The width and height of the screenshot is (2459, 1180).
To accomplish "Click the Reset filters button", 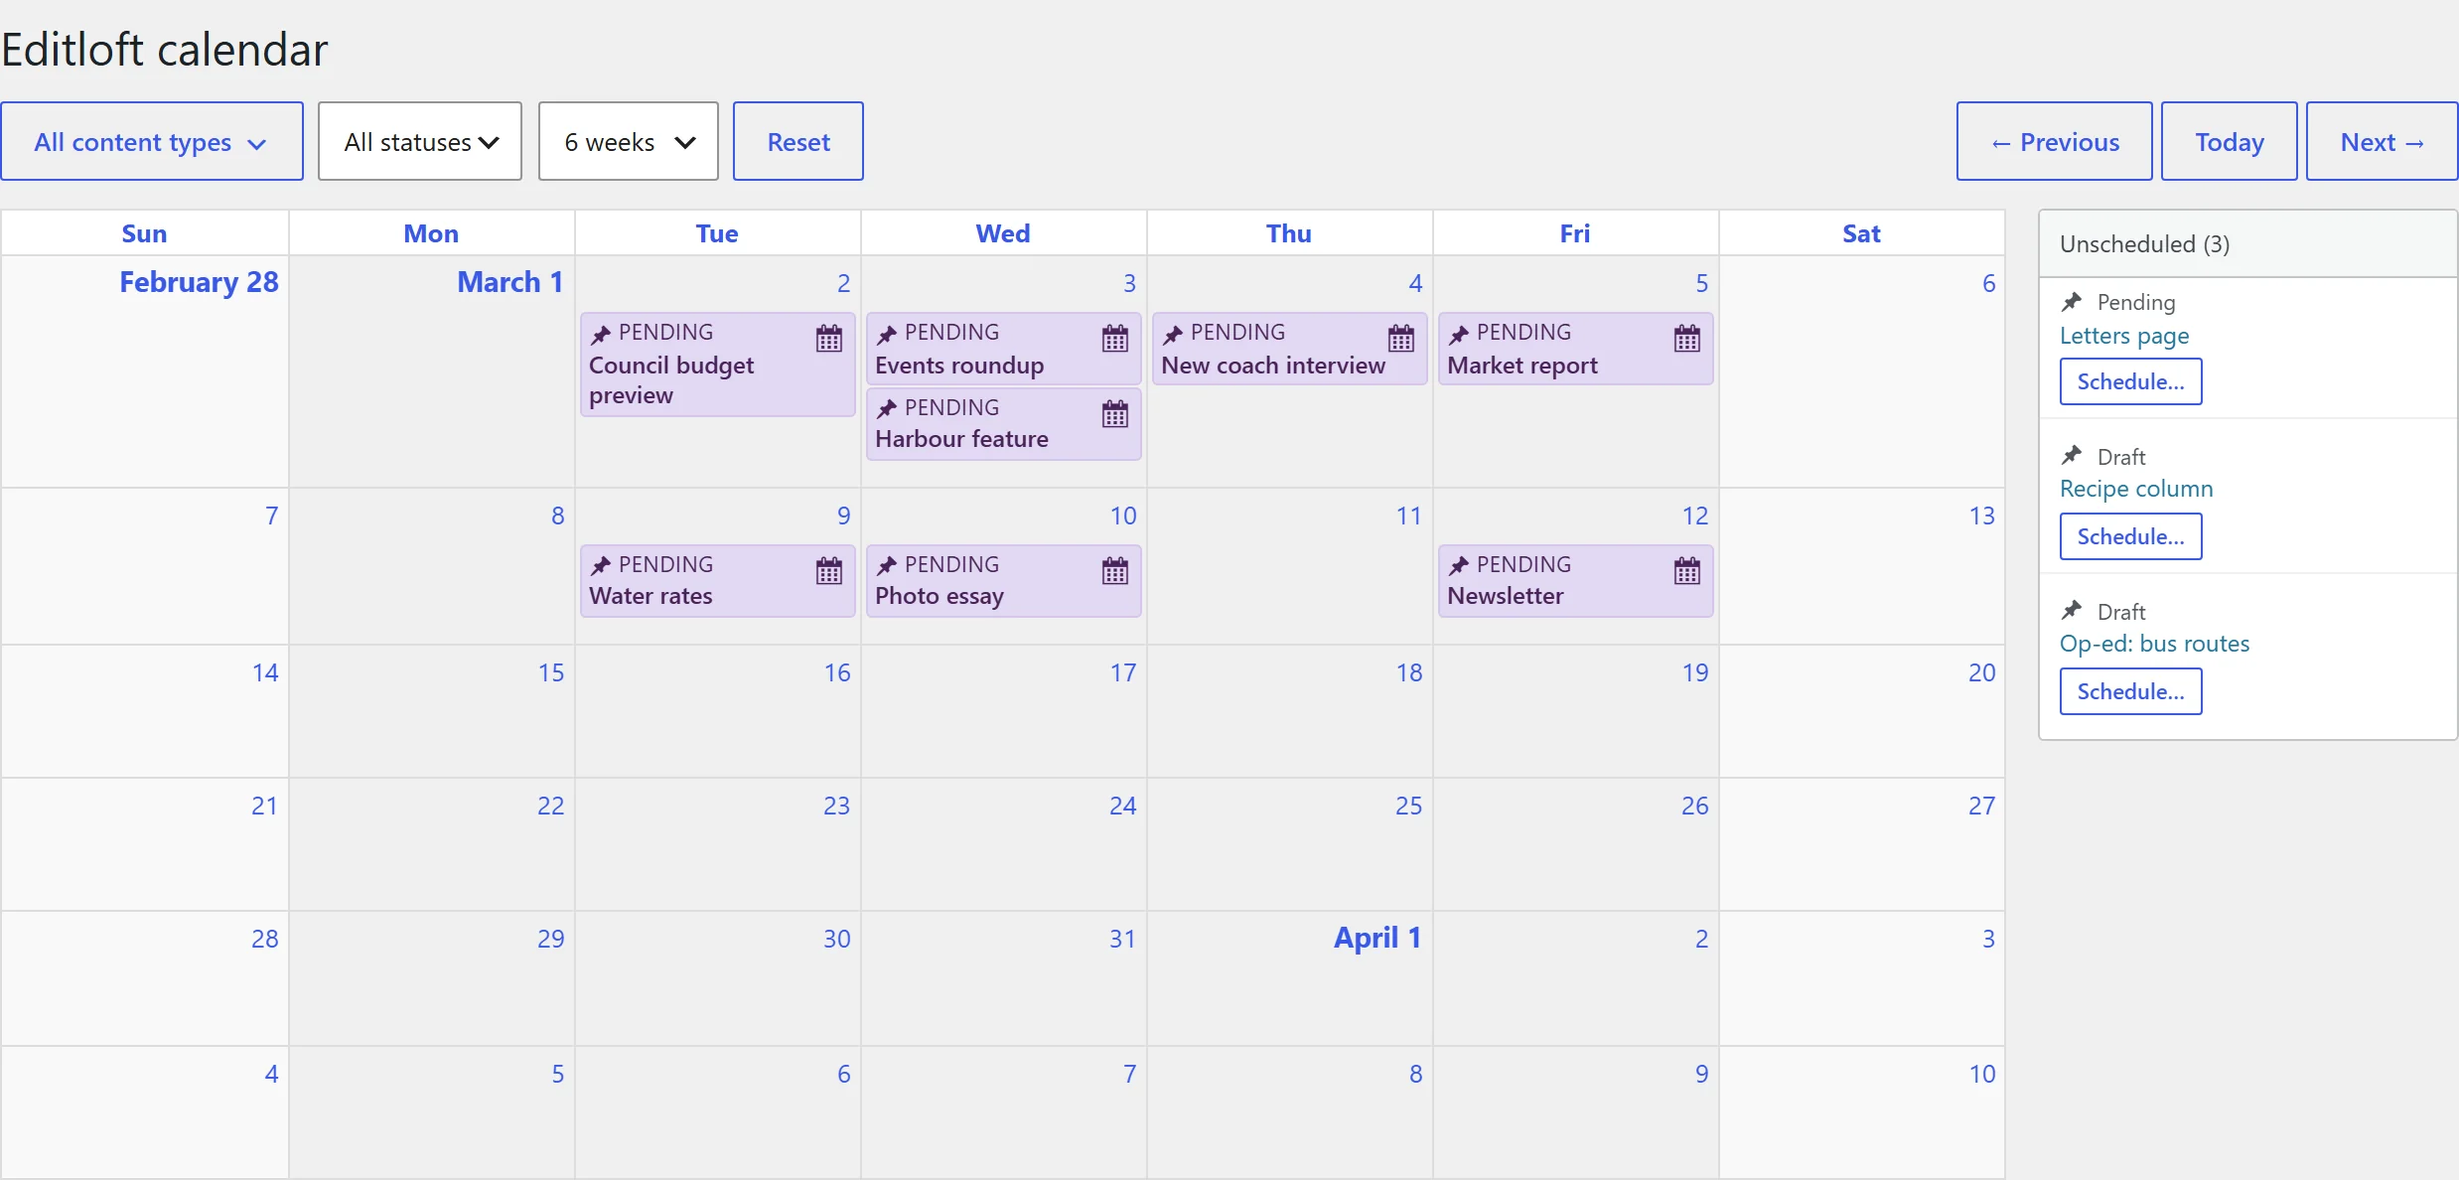I will pyautogui.click(x=798, y=141).
